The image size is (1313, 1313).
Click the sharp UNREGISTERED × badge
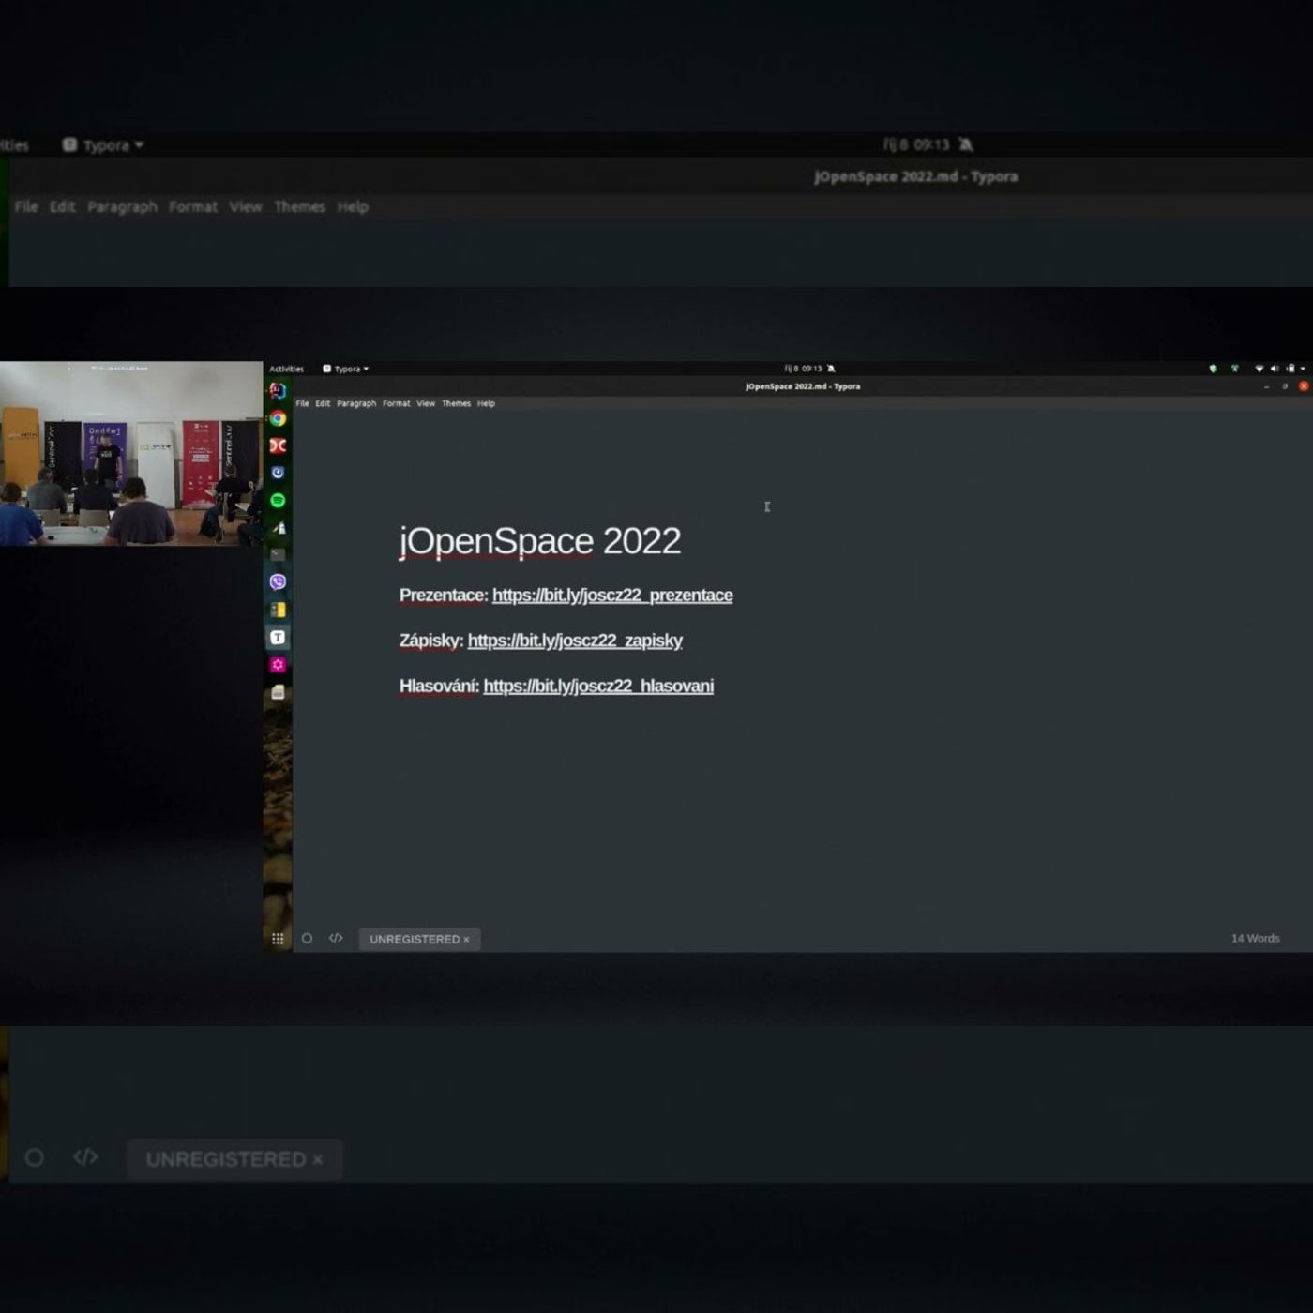[419, 939]
